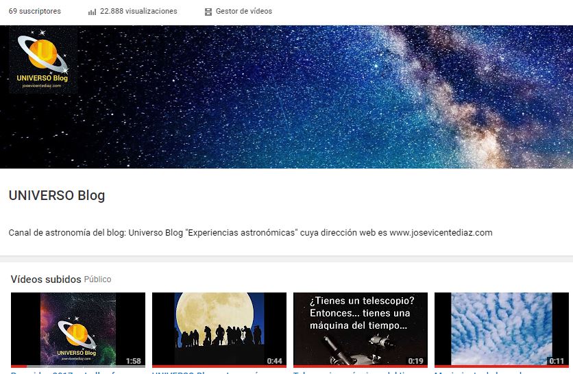Play the UNIVERSO Blog logo video

78,329
